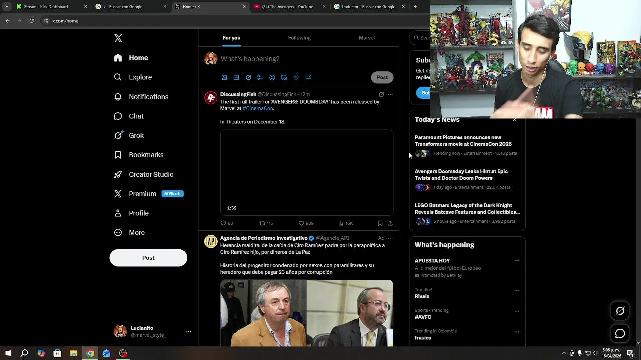The width and height of the screenshot is (641, 360).
Task: Tag location icon in composer
Action: click(x=296, y=77)
